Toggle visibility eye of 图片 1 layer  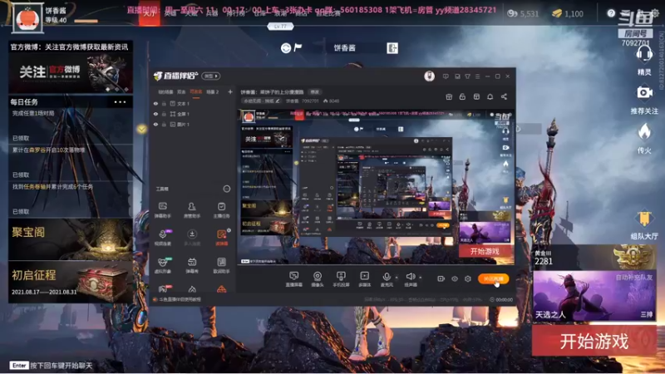pos(155,124)
